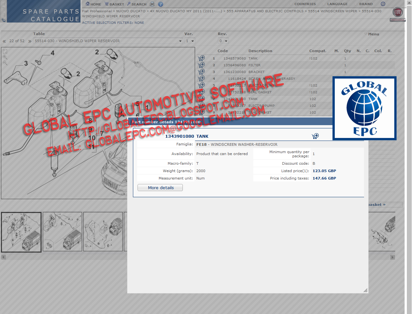Image resolution: width=412 pixels, height=314 pixels.
Task: Click the Code column header
Action: (x=223, y=51)
